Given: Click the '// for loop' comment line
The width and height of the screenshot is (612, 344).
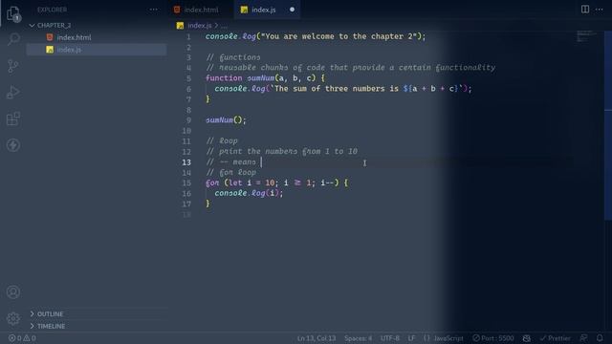Looking at the screenshot, I should click(x=231, y=172).
